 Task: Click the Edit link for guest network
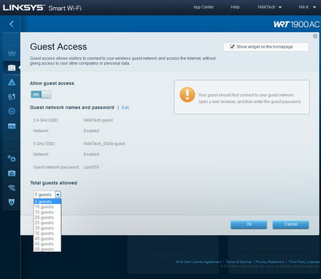pos(126,108)
